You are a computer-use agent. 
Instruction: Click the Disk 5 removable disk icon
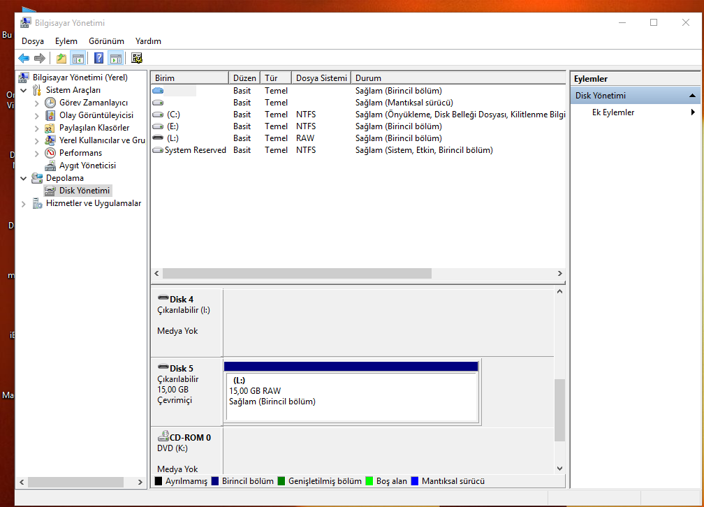[163, 367]
